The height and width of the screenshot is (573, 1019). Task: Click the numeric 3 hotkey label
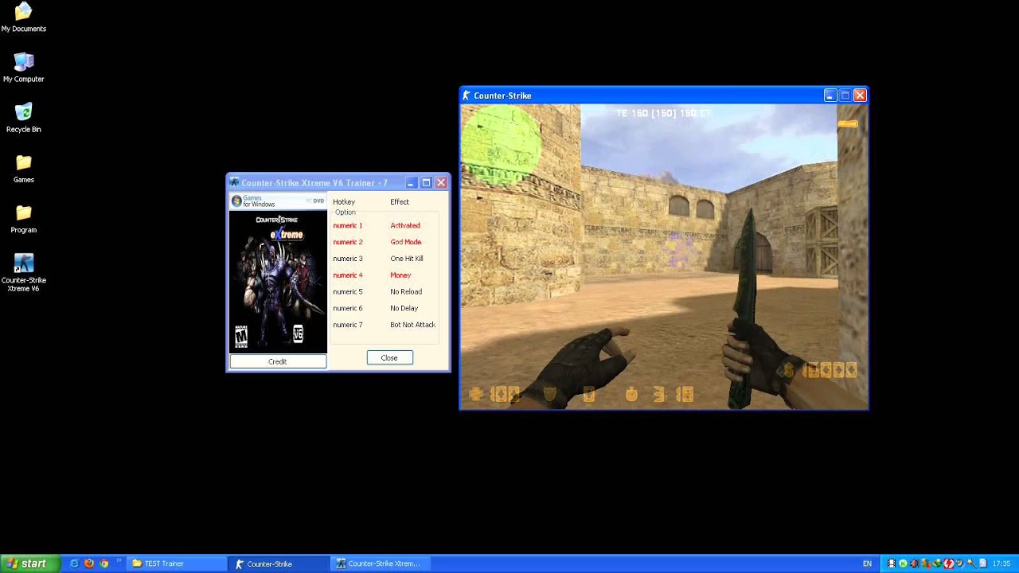(348, 259)
